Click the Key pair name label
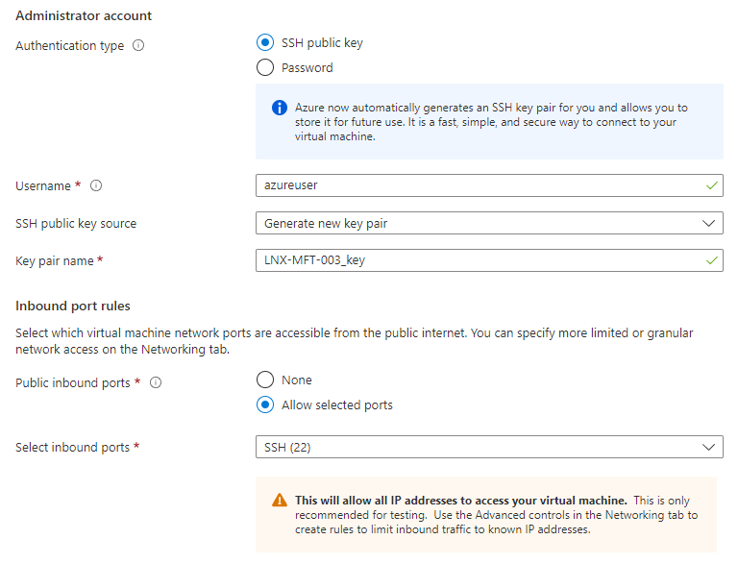Image resolution: width=738 pixels, height=564 pixels. pyautogui.click(x=54, y=261)
